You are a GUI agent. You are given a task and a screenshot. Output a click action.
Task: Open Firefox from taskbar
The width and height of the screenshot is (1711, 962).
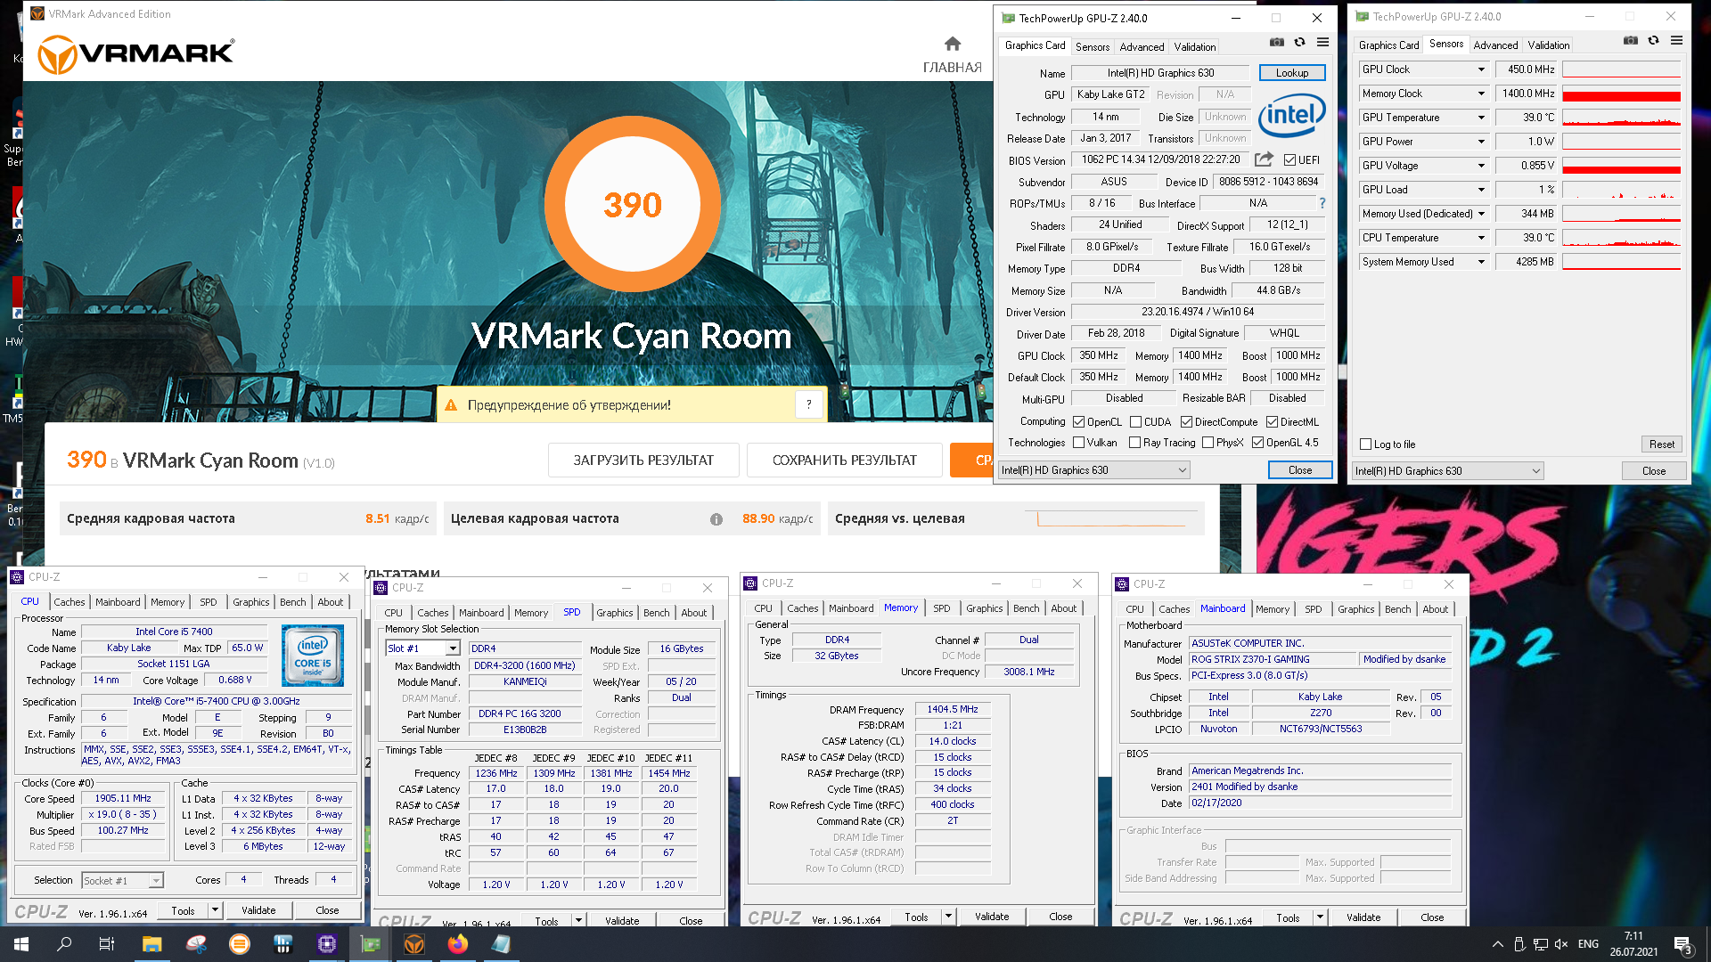point(458,944)
